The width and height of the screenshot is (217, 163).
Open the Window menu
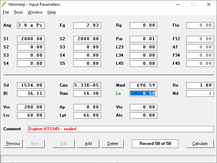point(35,12)
